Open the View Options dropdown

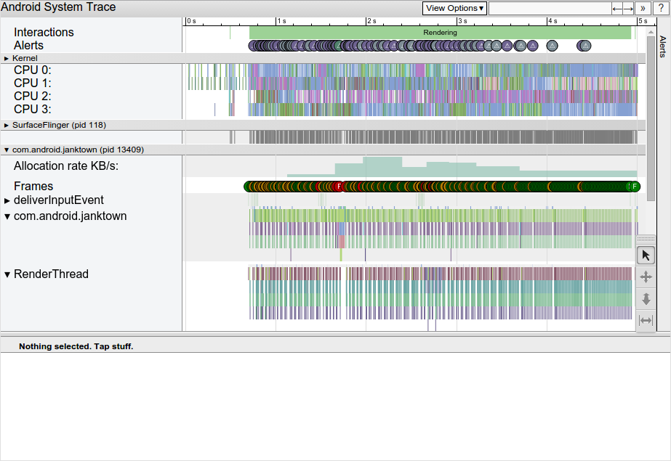coord(454,8)
